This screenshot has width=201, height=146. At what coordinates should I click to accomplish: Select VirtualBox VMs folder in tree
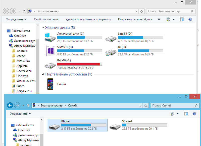click(23, 81)
